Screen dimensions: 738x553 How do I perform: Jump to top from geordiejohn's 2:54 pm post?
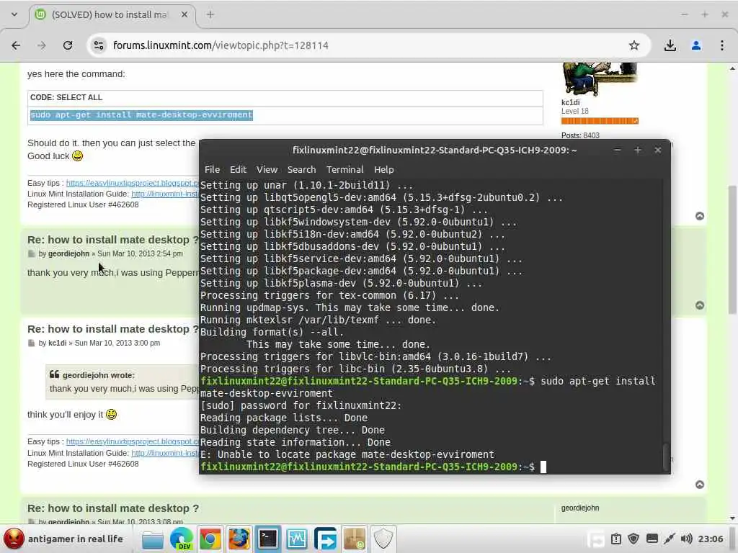tap(700, 305)
